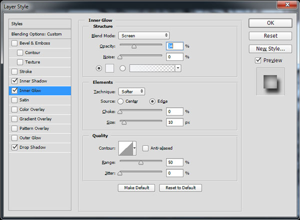Enable the Bevel & Emboss checkbox
The image size is (300, 220).
tap(14, 43)
